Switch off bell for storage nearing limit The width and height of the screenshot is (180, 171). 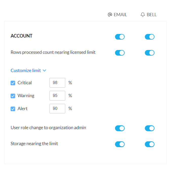pos(150,144)
